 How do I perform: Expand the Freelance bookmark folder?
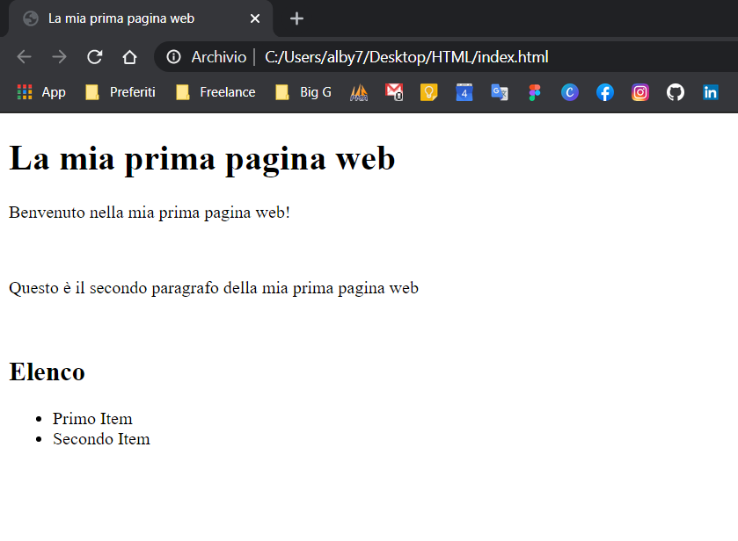(216, 92)
